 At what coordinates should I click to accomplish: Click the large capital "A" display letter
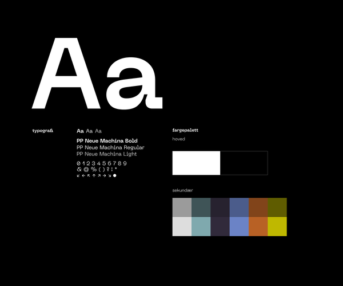point(66,73)
